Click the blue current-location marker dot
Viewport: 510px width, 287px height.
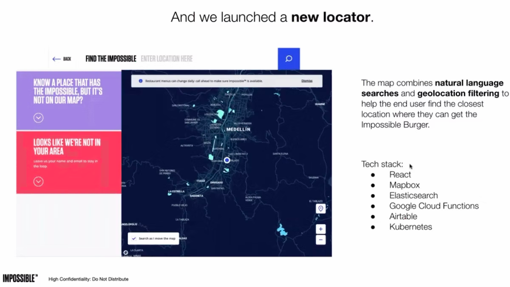click(x=227, y=160)
